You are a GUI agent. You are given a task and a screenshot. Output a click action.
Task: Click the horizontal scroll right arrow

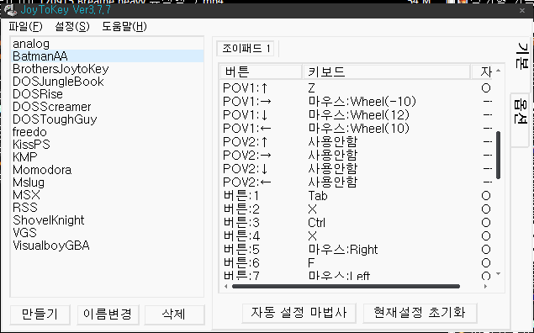point(485,287)
